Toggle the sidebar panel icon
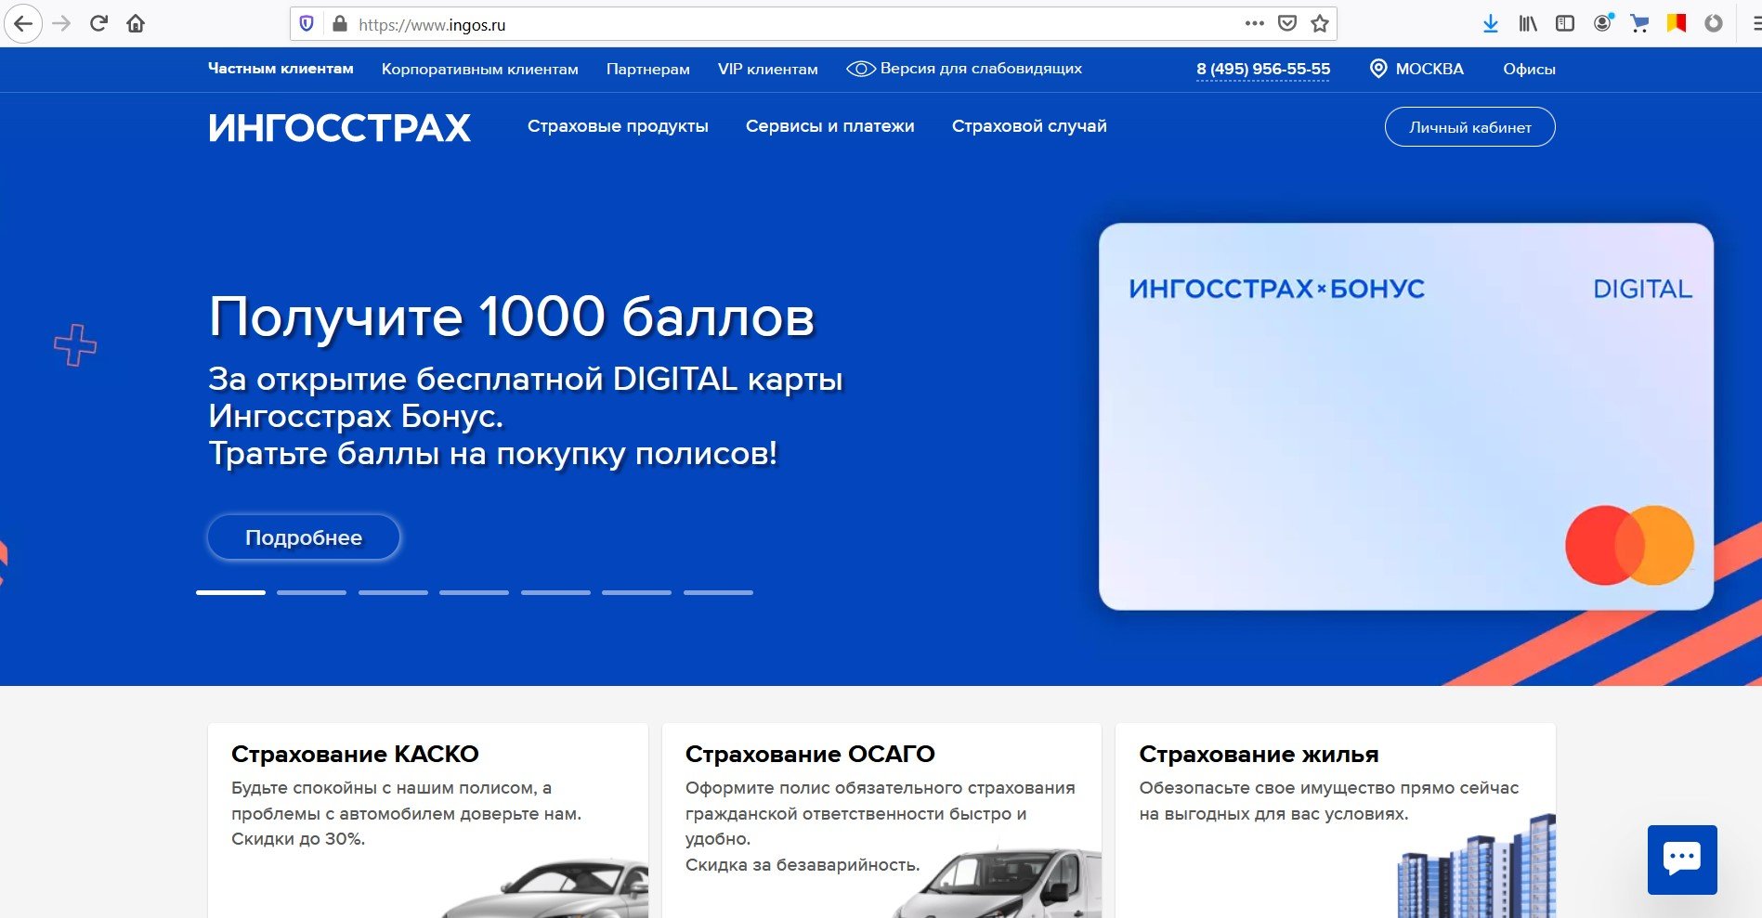1762x918 pixels. [x=1565, y=24]
